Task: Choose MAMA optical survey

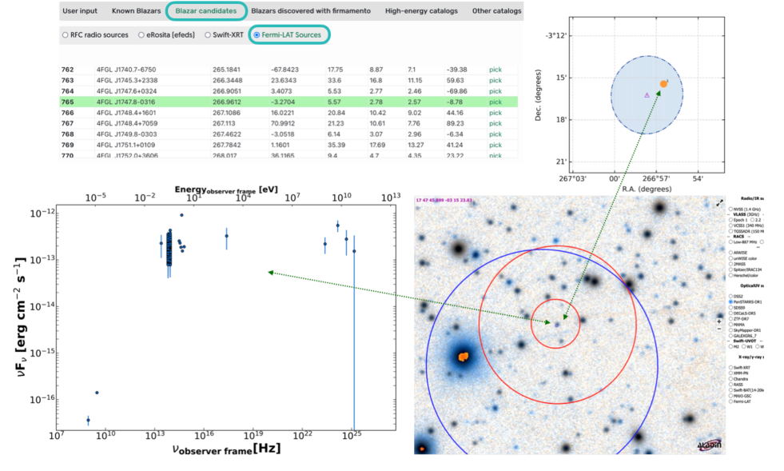Action: 730,325
